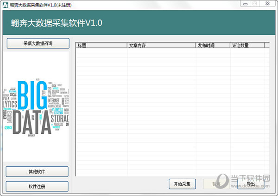Image resolution: width=278 pixels, height=196 pixels.
Task: Click the 软件注册 button
Action: click(x=37, y=186)
